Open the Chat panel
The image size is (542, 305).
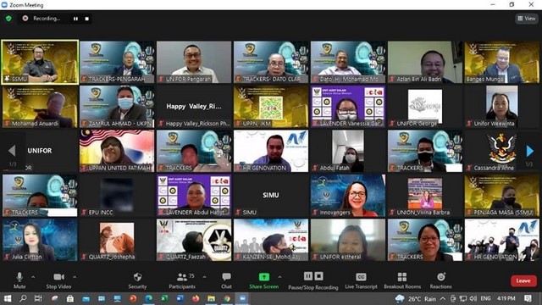click(x=226, y=280)
